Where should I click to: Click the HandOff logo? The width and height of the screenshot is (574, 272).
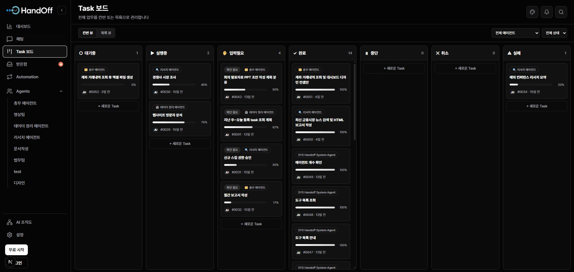(x=29, y=10)
